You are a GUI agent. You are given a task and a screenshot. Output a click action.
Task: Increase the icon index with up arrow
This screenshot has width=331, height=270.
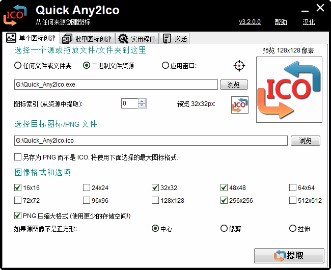click(x=142, y=101)
